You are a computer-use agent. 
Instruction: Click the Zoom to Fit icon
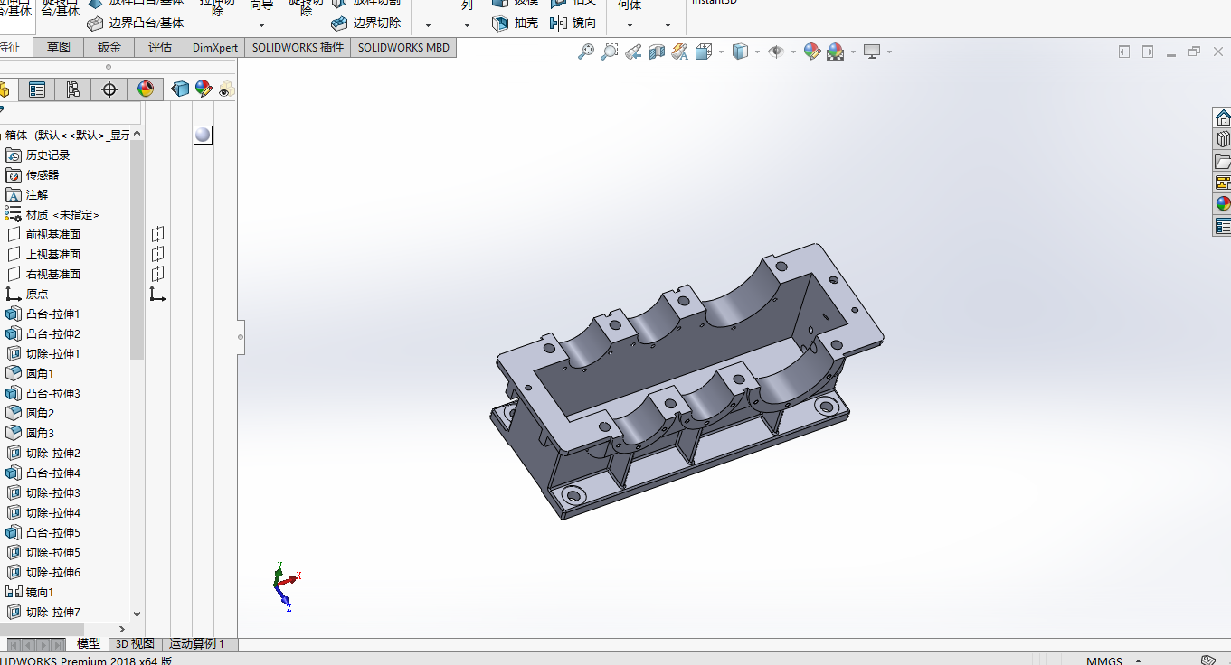pos(586,52)
